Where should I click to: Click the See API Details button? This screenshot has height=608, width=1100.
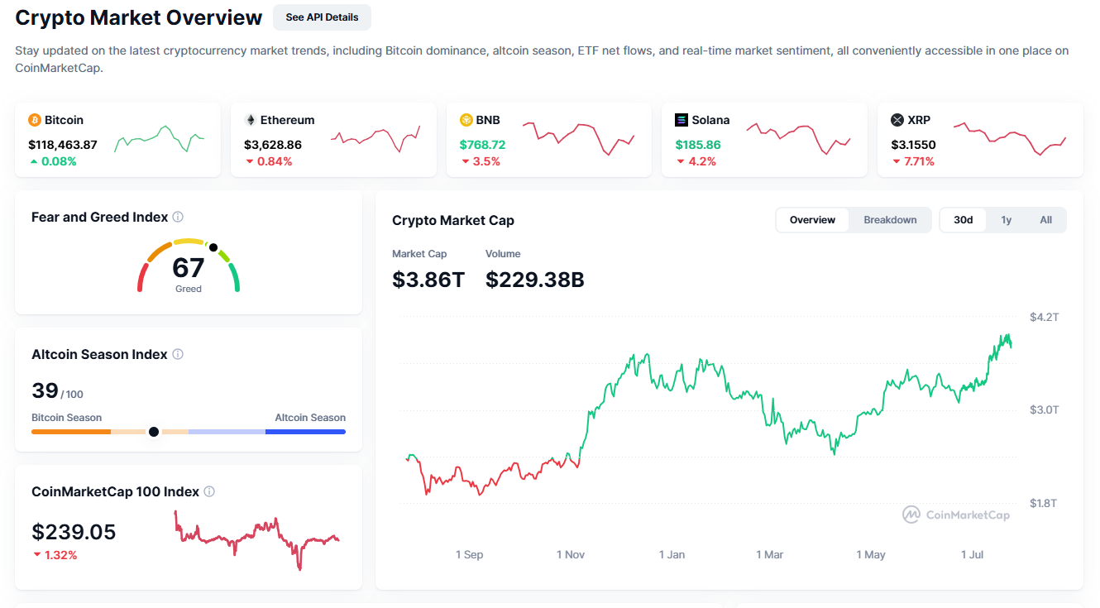pos(322,17)
